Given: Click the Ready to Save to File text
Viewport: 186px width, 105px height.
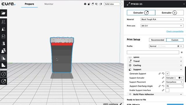Looking at the screenshot, I should click(x=136, y=100).
